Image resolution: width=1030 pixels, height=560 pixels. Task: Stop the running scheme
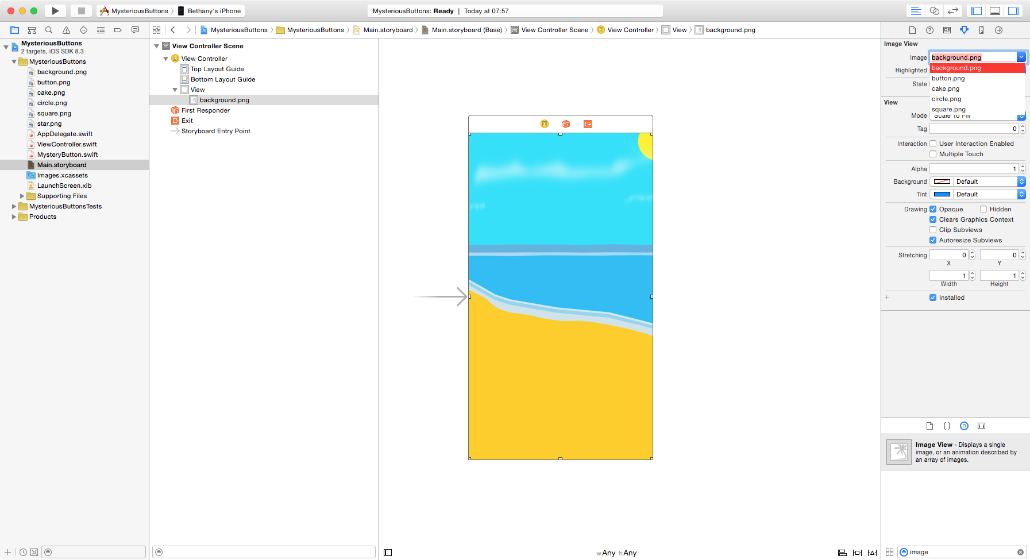click(82, 11)
